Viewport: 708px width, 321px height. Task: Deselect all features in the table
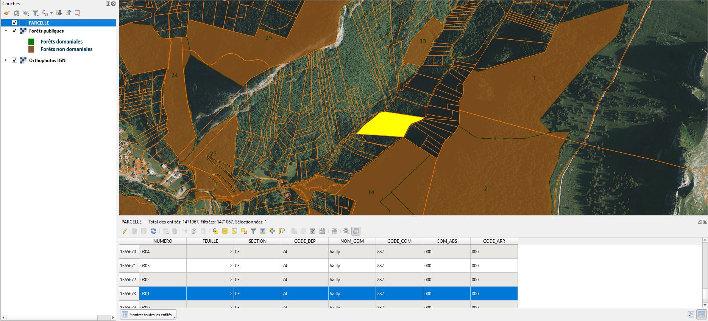pos(244,231)
